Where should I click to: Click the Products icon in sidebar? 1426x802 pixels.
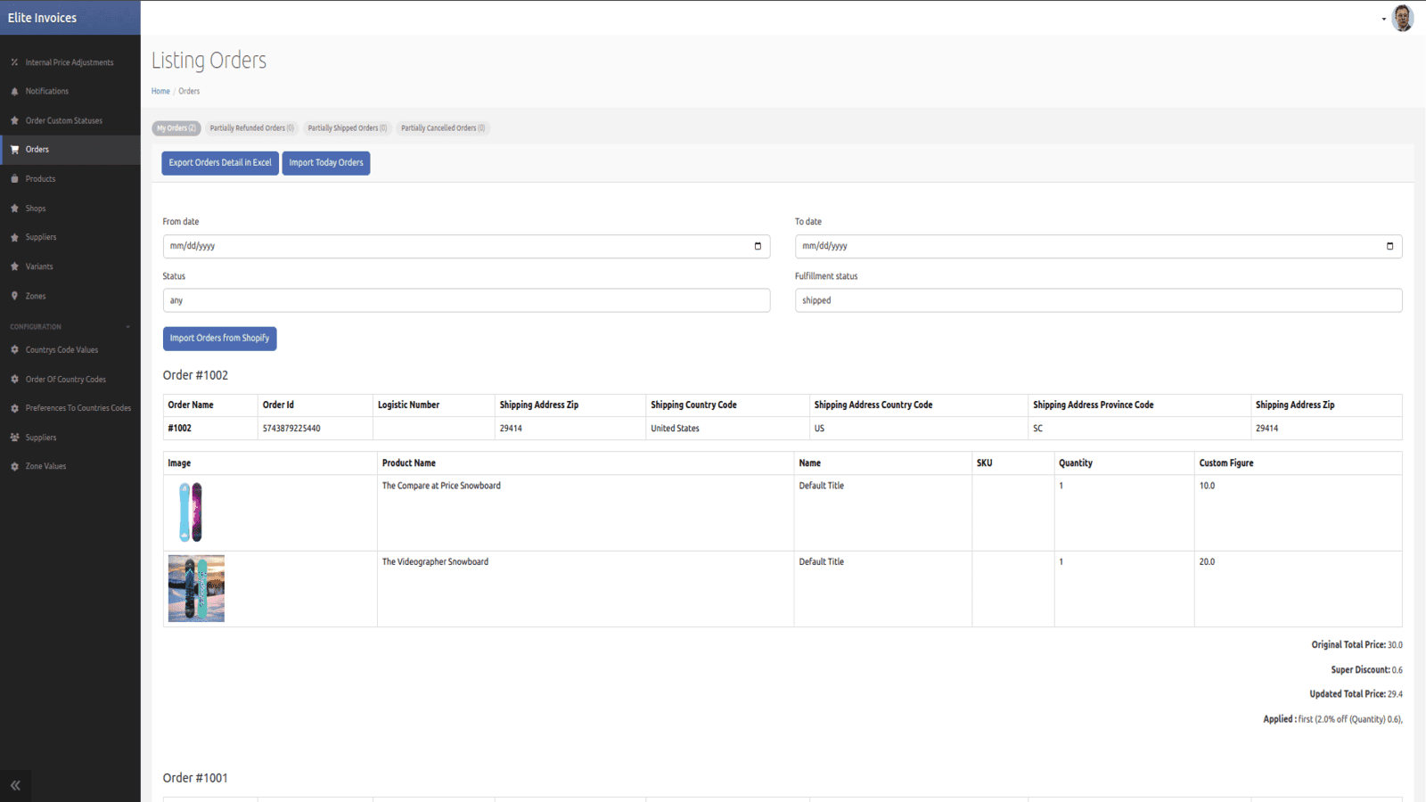(14, 178)
